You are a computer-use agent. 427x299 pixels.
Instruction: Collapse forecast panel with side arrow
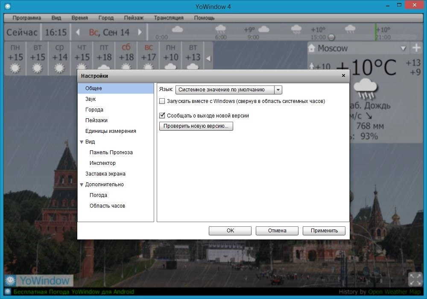[208, 59]
